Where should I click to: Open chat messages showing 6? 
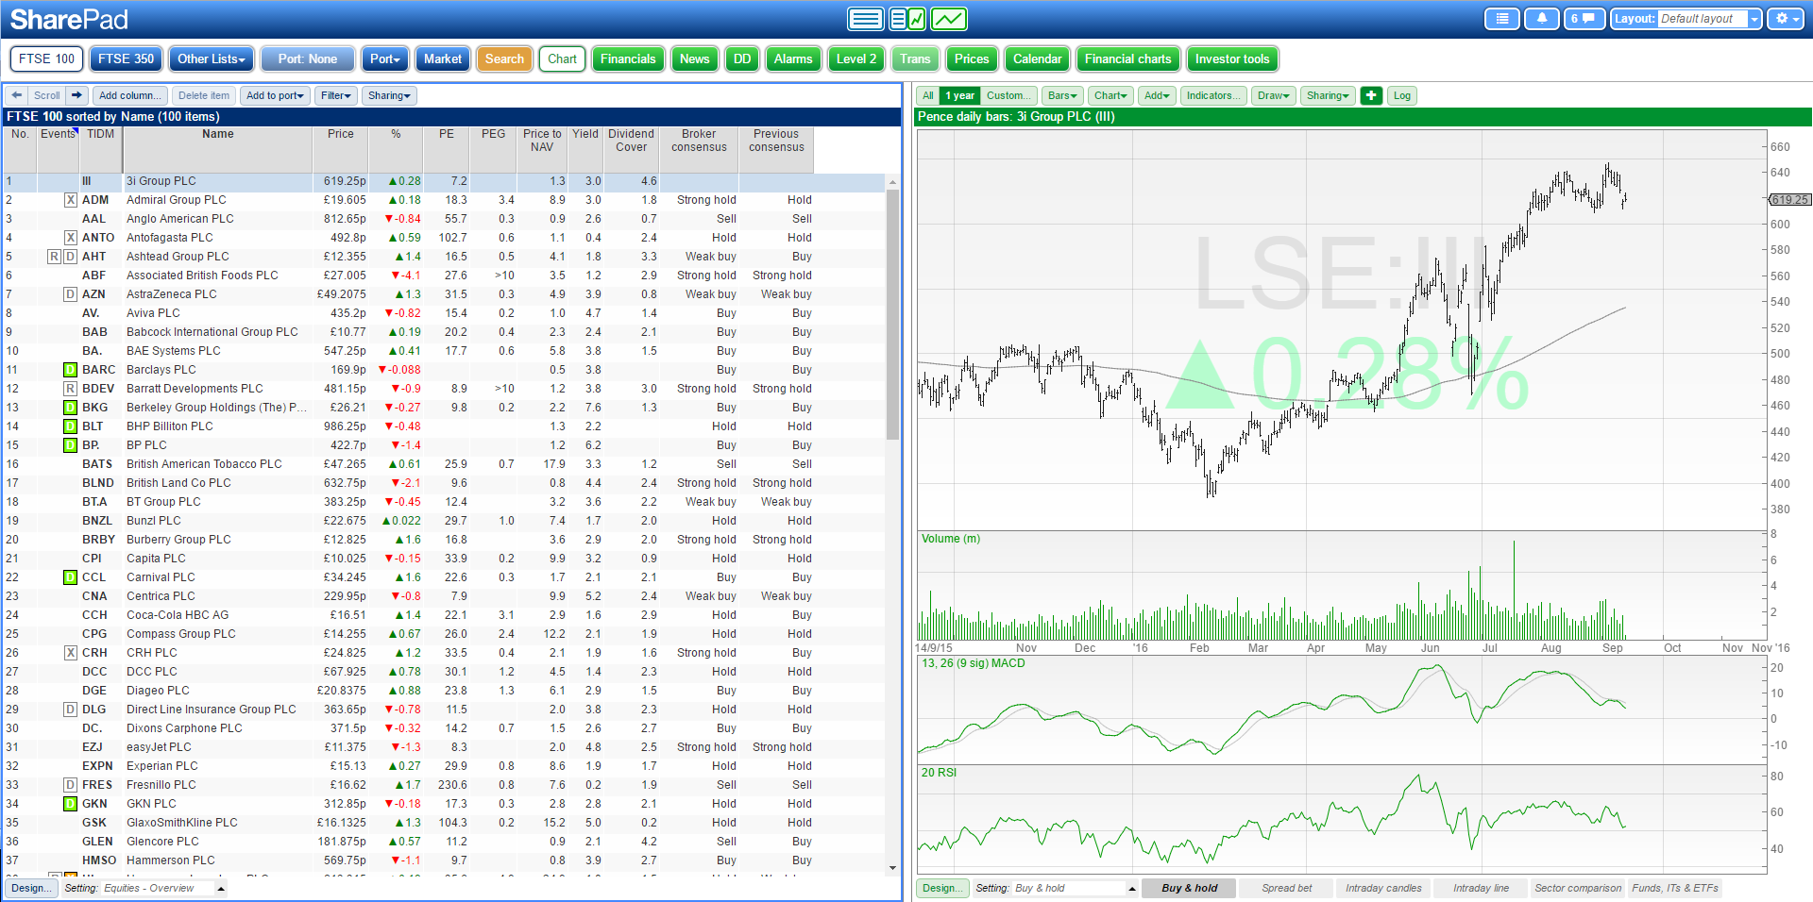1584,19
